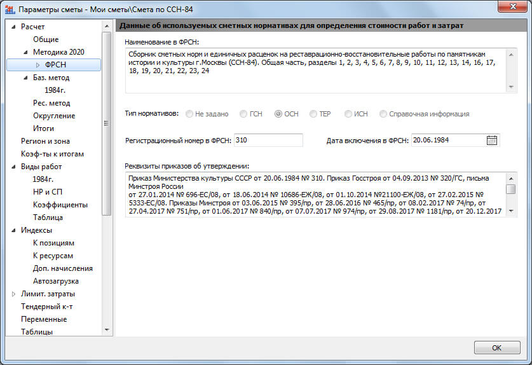Image resolution: width=532 pixels, height=365 pixels.
Task: Select the 'Справочная информация' radio button
Action: tap(383, 114)
